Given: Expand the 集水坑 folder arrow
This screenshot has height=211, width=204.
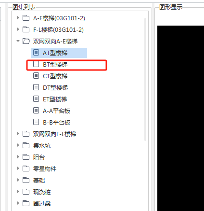Looking at the screenshot, I should tap(18, 145).
